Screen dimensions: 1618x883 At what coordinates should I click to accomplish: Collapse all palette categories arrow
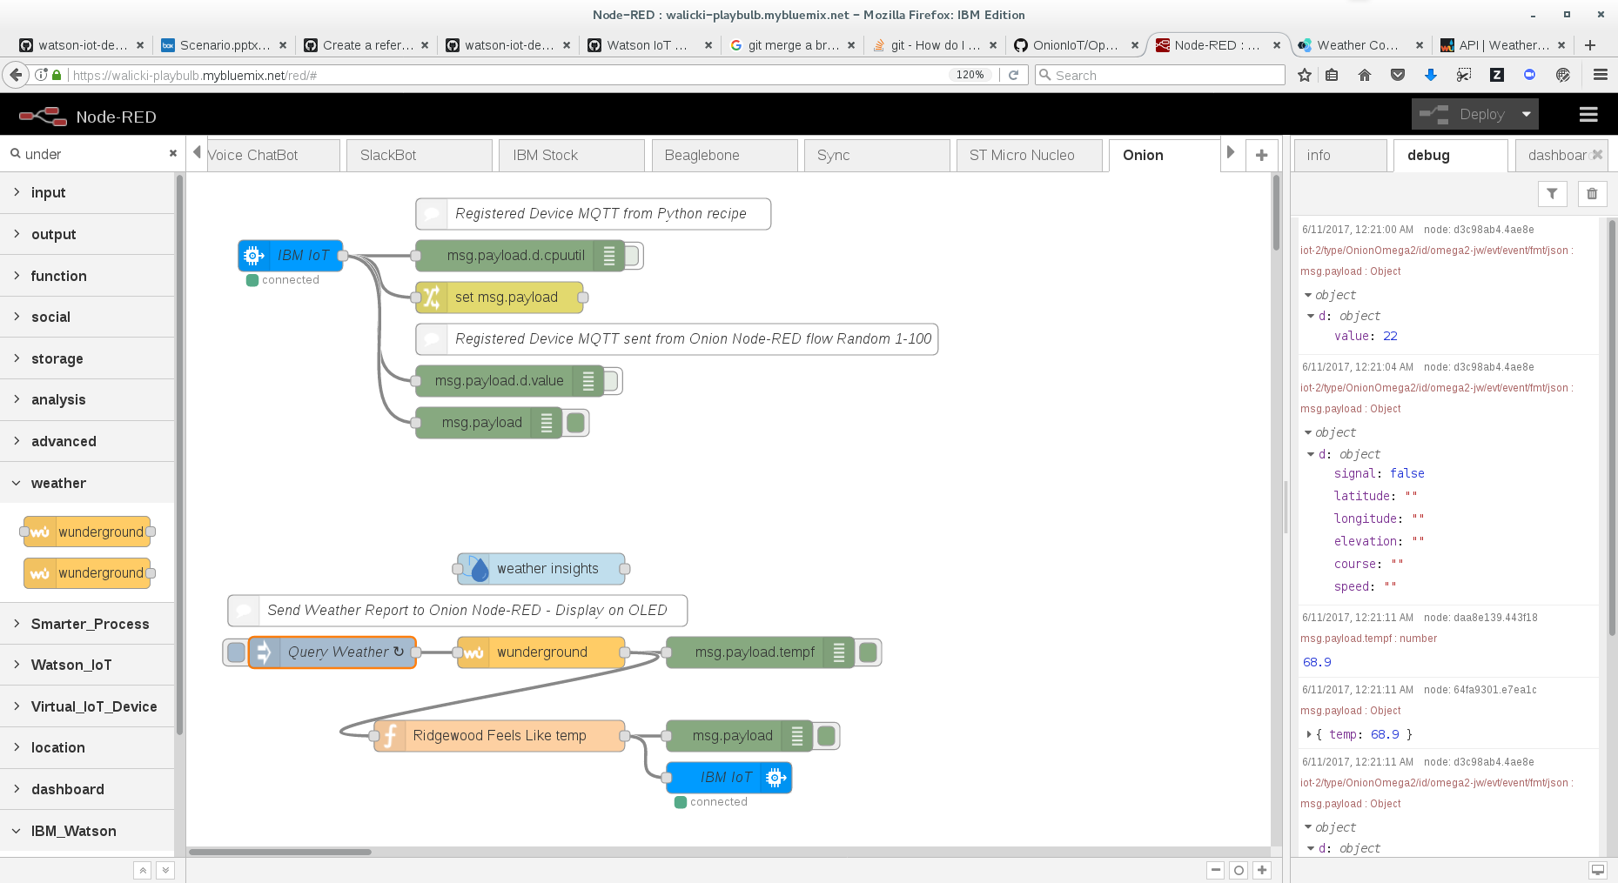[x=143, y=870]
